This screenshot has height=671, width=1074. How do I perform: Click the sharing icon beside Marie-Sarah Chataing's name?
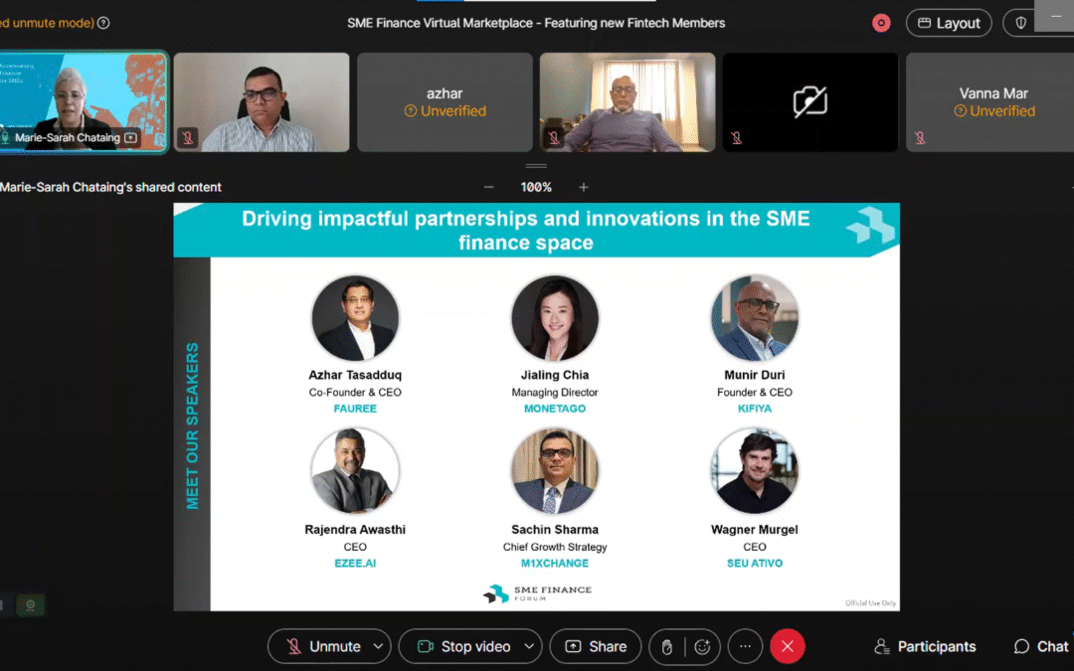click(x=131, y=137)
